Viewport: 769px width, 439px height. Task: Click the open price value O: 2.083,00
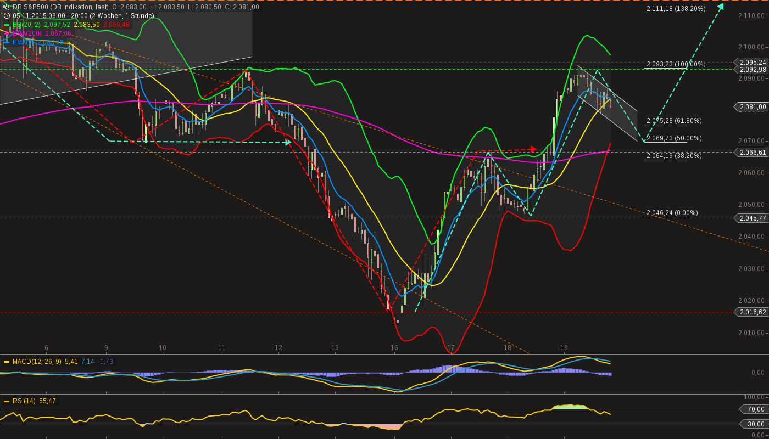(129, 7)
